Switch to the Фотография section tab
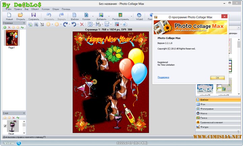Image resolution: width=243 pixels, height=146 pixels. point(207,109)
